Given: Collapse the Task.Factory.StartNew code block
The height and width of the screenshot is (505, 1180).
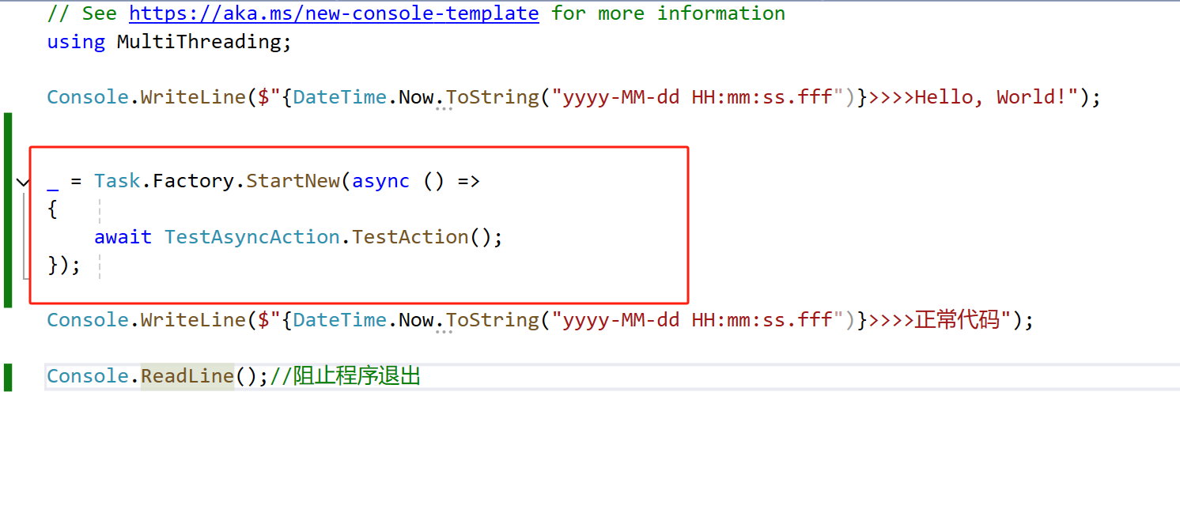Looking at the screenshot, I should (22, 182).
